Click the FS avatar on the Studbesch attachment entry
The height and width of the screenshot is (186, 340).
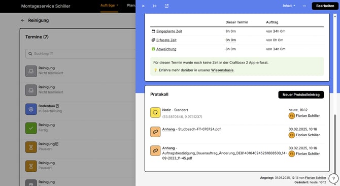coord(292,135)
